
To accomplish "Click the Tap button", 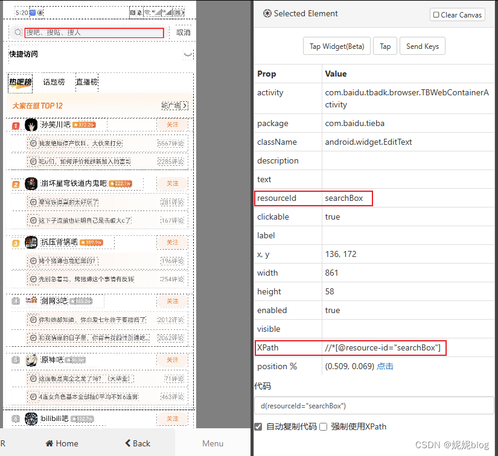I will coord(385,46).
